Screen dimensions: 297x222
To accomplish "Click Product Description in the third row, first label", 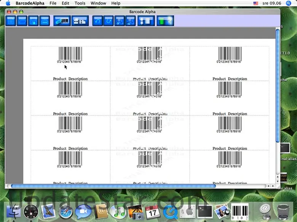I will point(70,148).
